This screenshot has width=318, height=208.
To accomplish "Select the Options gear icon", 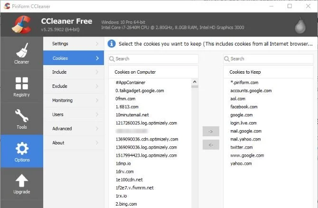I will coord(22,148).
